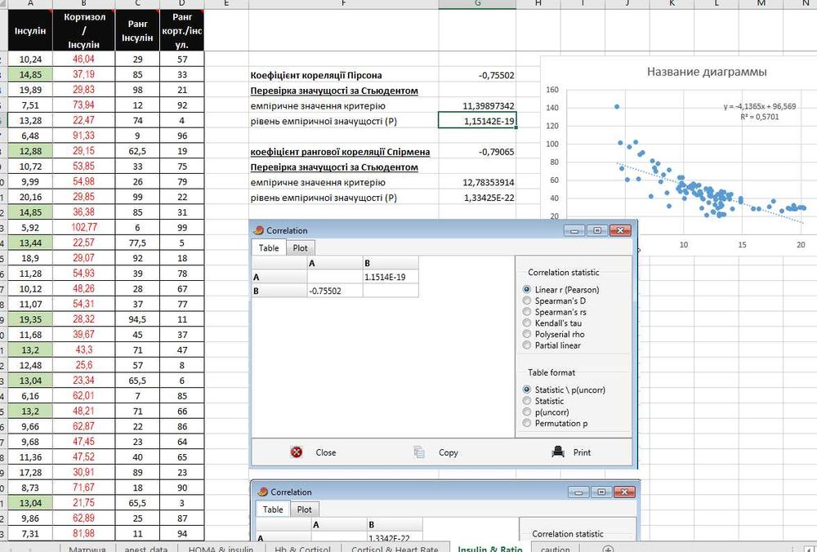Close the upper Correlation window via X

tap(620, 230)
